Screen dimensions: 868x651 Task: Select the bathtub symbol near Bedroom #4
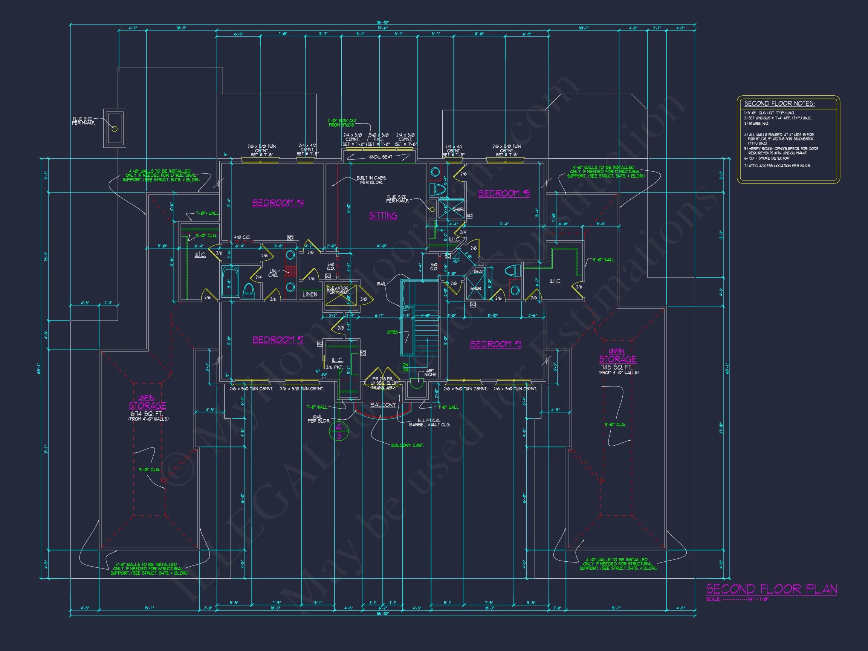click(x=230, y=281)
